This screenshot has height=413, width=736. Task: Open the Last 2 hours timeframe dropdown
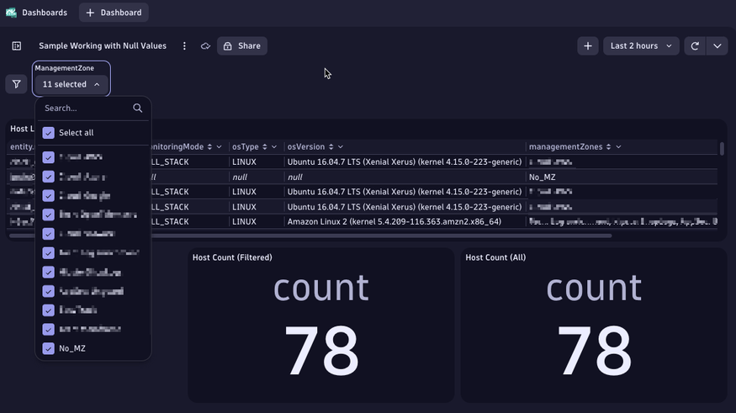pos(641,46)
